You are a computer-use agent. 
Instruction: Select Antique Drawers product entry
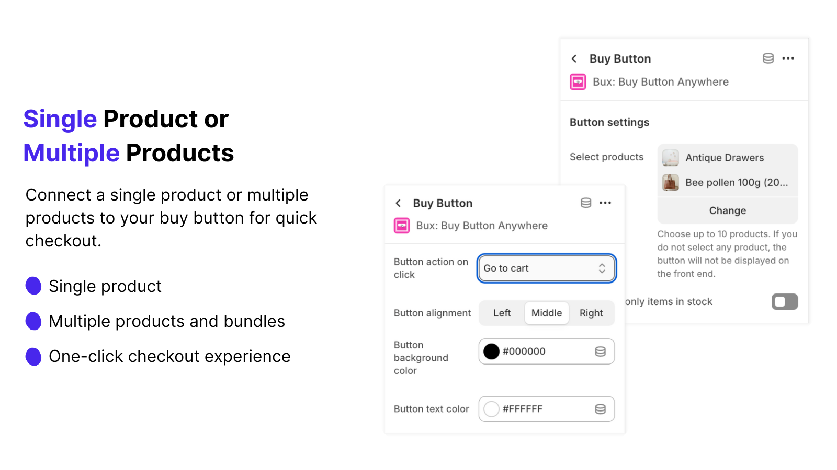click(x=728, y=158)
